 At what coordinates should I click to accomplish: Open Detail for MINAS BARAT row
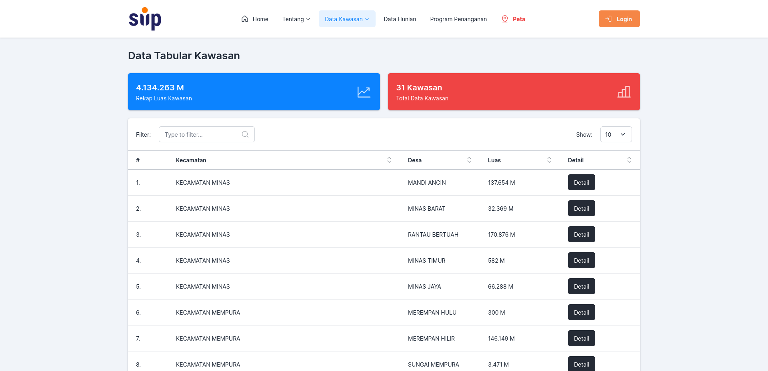point(581,208)
